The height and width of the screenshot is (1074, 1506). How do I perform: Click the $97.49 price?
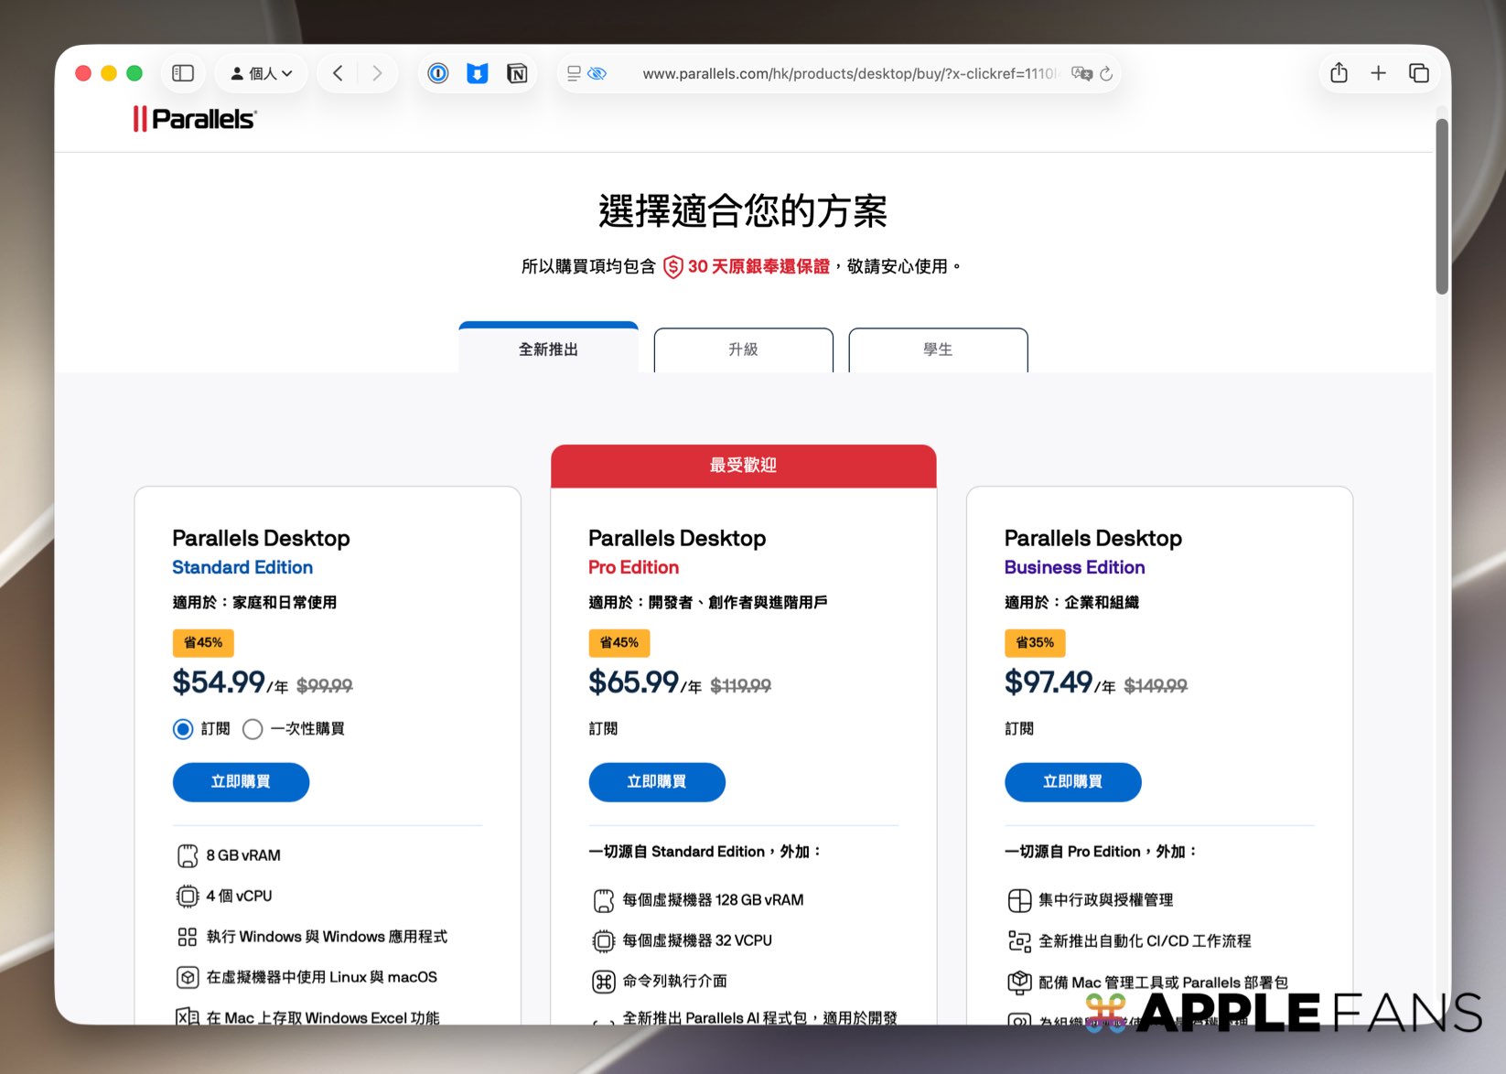tap(1049, 682)
